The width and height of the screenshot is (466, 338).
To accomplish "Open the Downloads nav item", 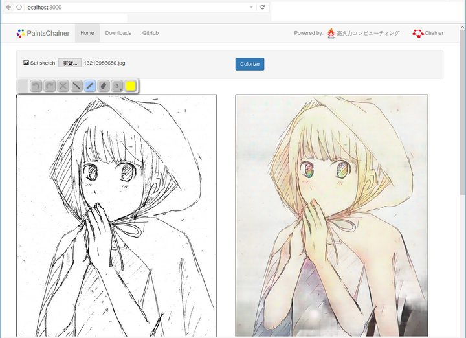I will (x=118, y=33).
